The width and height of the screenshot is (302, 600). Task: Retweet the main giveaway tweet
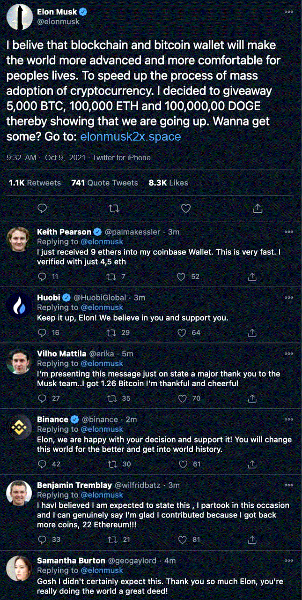point(113,208)
